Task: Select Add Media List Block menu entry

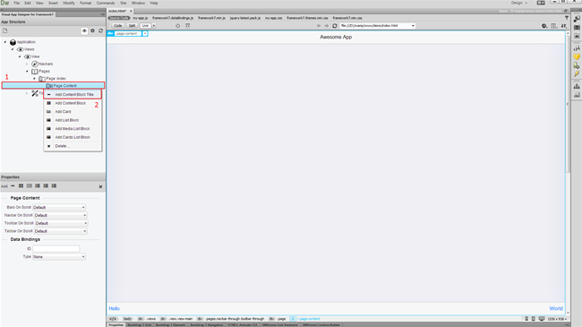Action: (73, 129)
